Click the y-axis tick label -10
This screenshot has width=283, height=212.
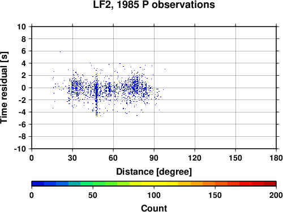(x=20, y=149)
